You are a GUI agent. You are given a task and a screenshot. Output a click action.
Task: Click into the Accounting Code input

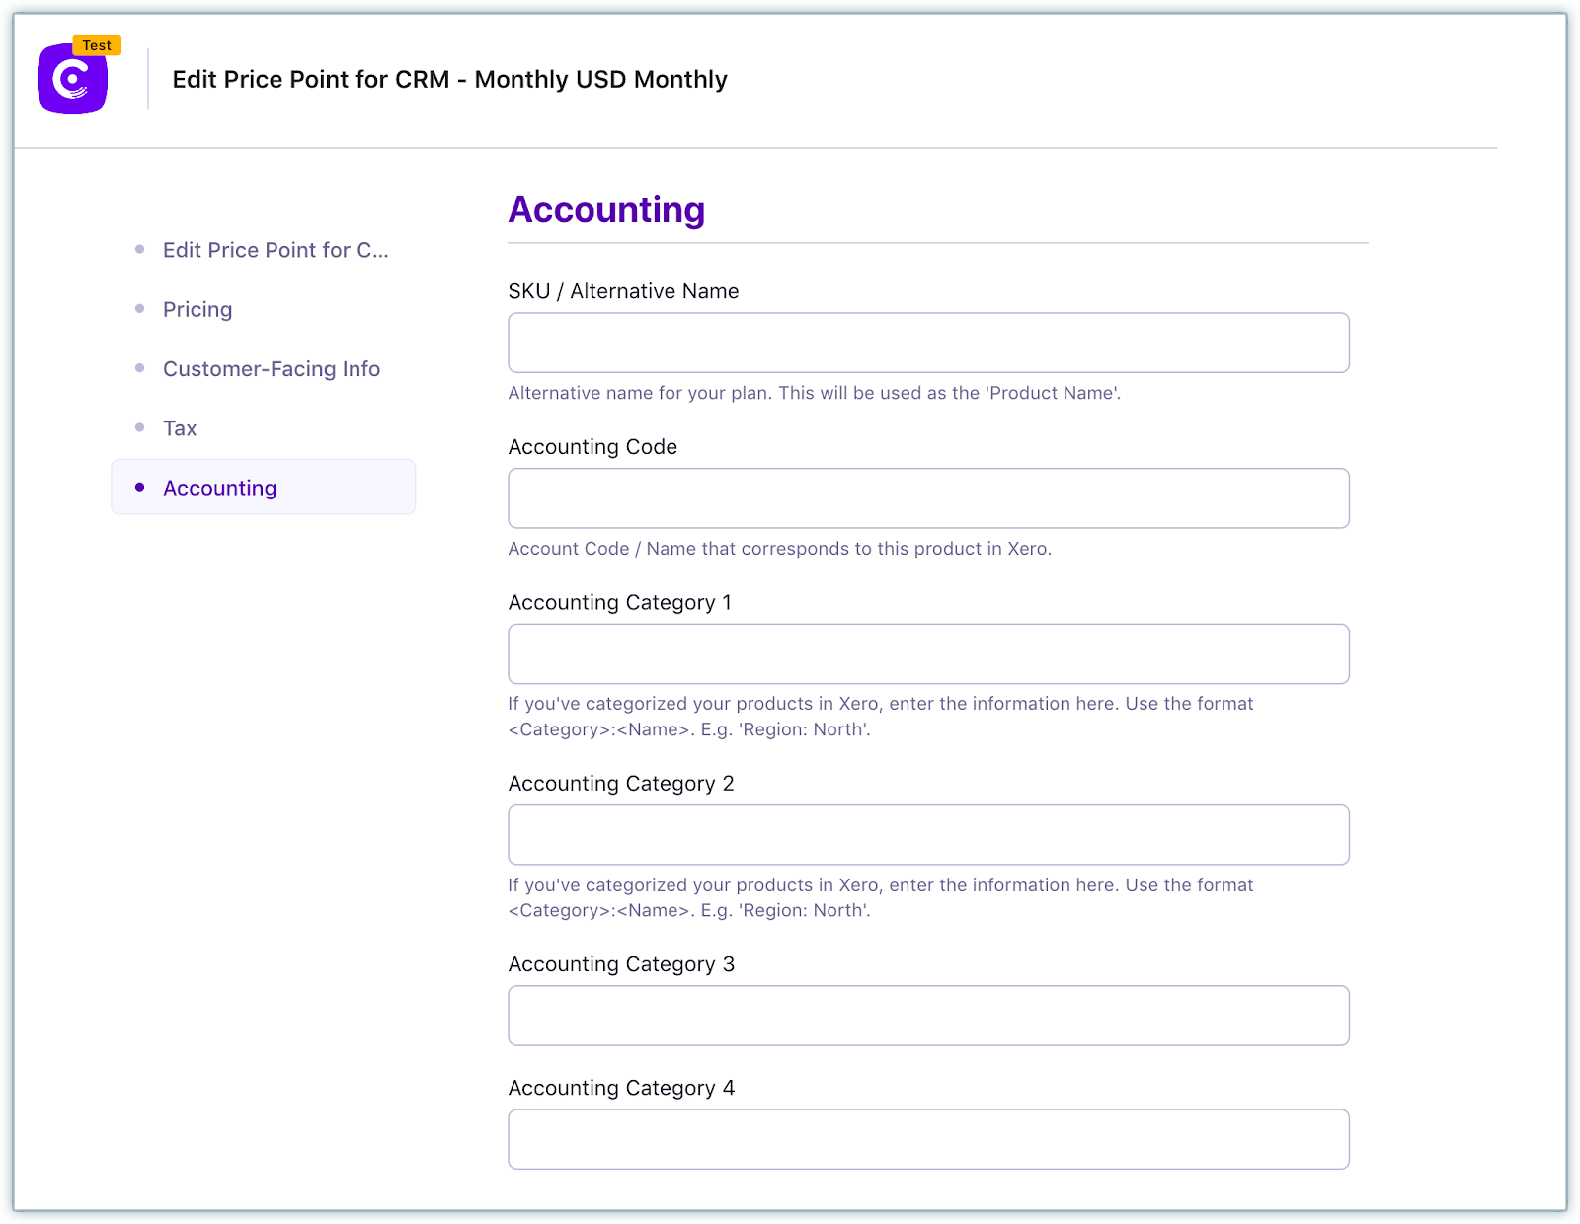(928, 498)
